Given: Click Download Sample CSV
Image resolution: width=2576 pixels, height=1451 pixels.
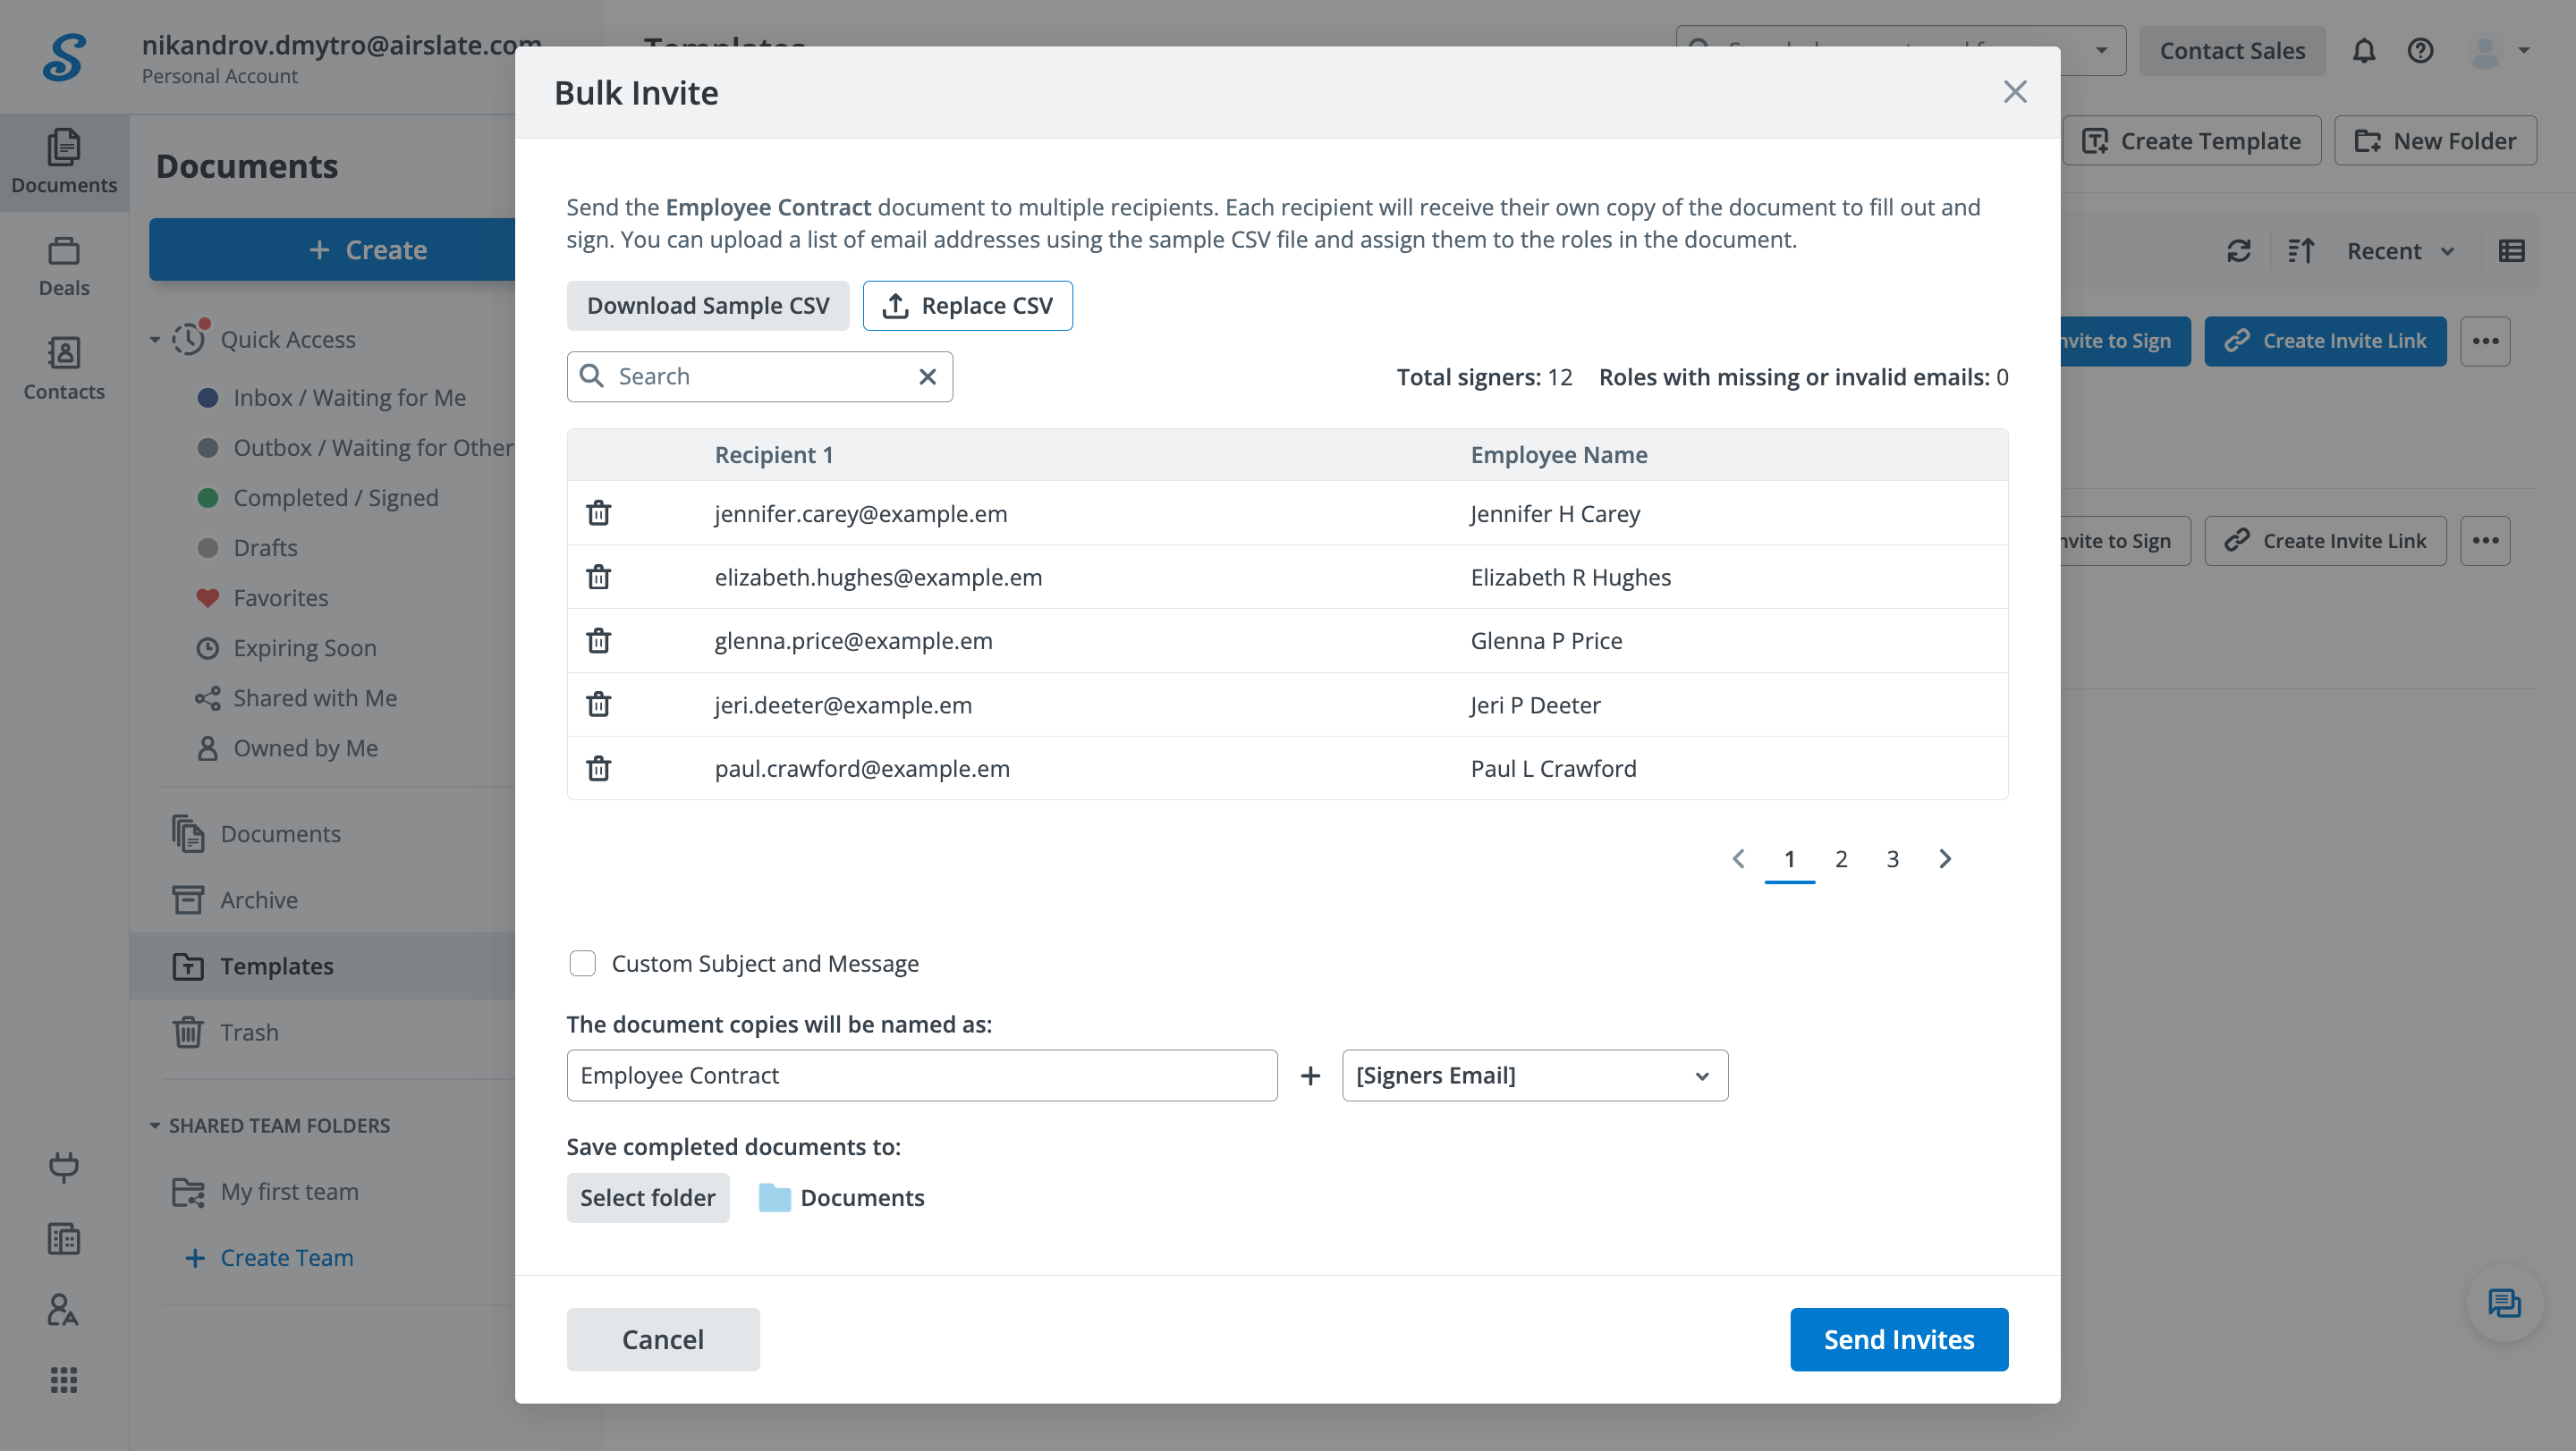Looking at the screenshot, I should 707,306.
